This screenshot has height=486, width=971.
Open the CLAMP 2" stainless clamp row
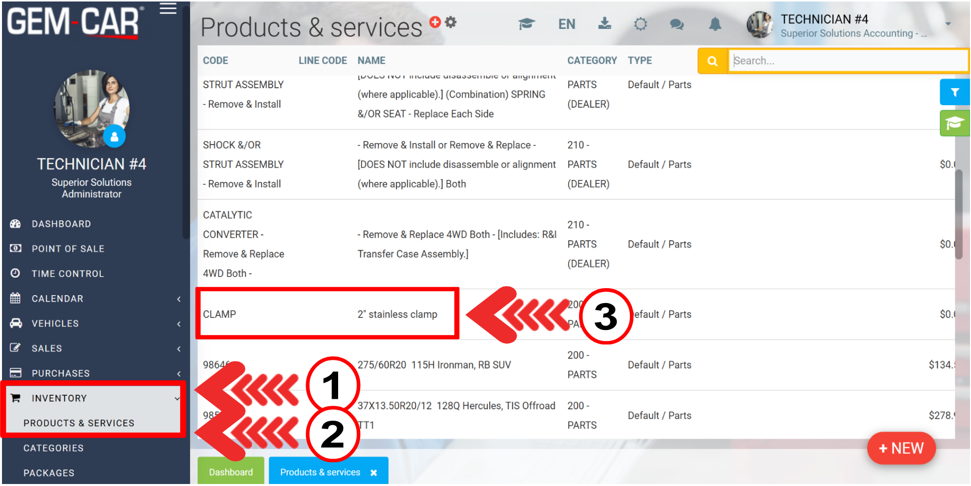click(327, 314)
